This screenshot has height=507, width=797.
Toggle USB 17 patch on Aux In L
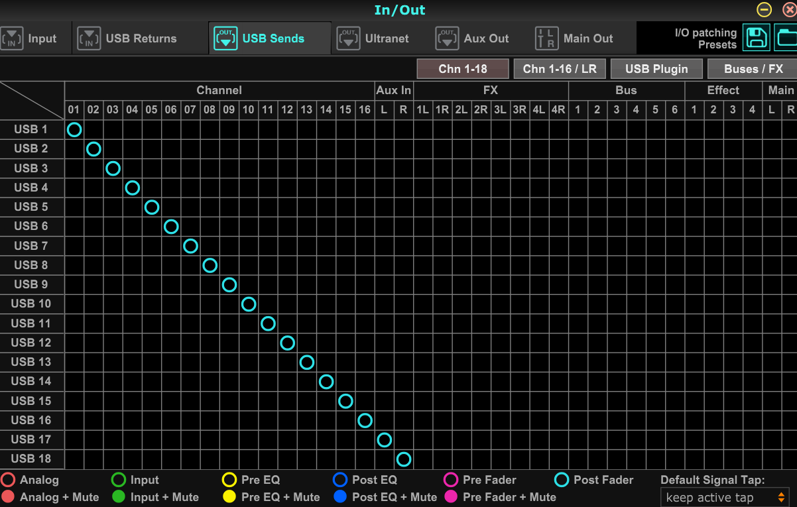pyautogui.click(x=384, y=439)
